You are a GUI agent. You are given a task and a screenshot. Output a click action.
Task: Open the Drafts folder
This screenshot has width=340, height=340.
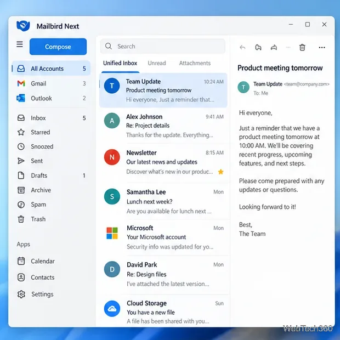point(51,175)
